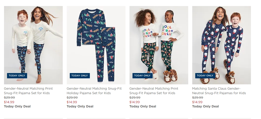
Task: Open first Gender-Neutral Matching Print Pajama Set link
Action: (28, 91)
